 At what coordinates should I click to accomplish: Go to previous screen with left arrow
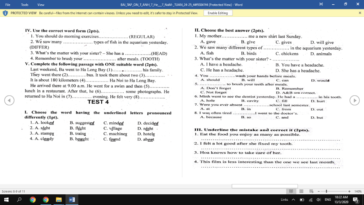coord(9,100)
